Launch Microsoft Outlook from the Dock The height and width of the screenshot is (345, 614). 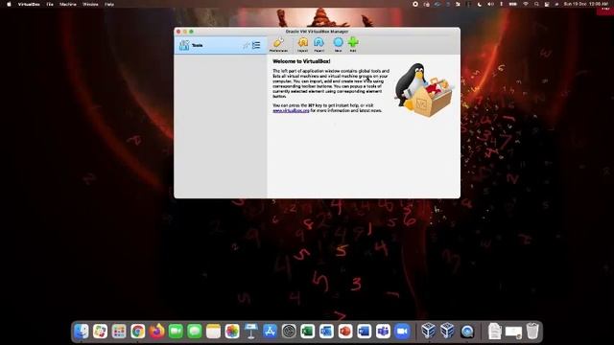coord(326,332)
